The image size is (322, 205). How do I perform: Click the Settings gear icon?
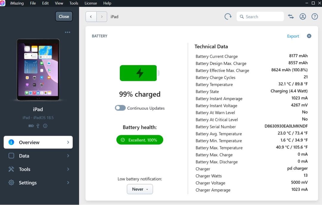click(x=11, y=182)
